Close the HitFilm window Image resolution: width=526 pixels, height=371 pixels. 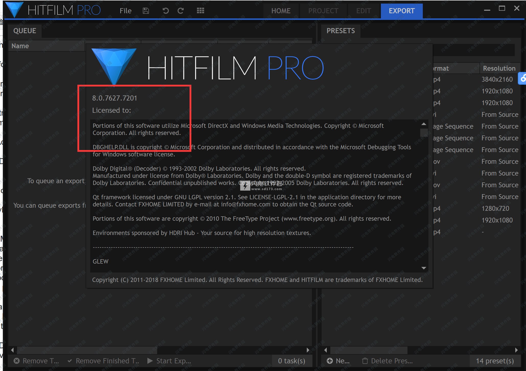point(517,8)
